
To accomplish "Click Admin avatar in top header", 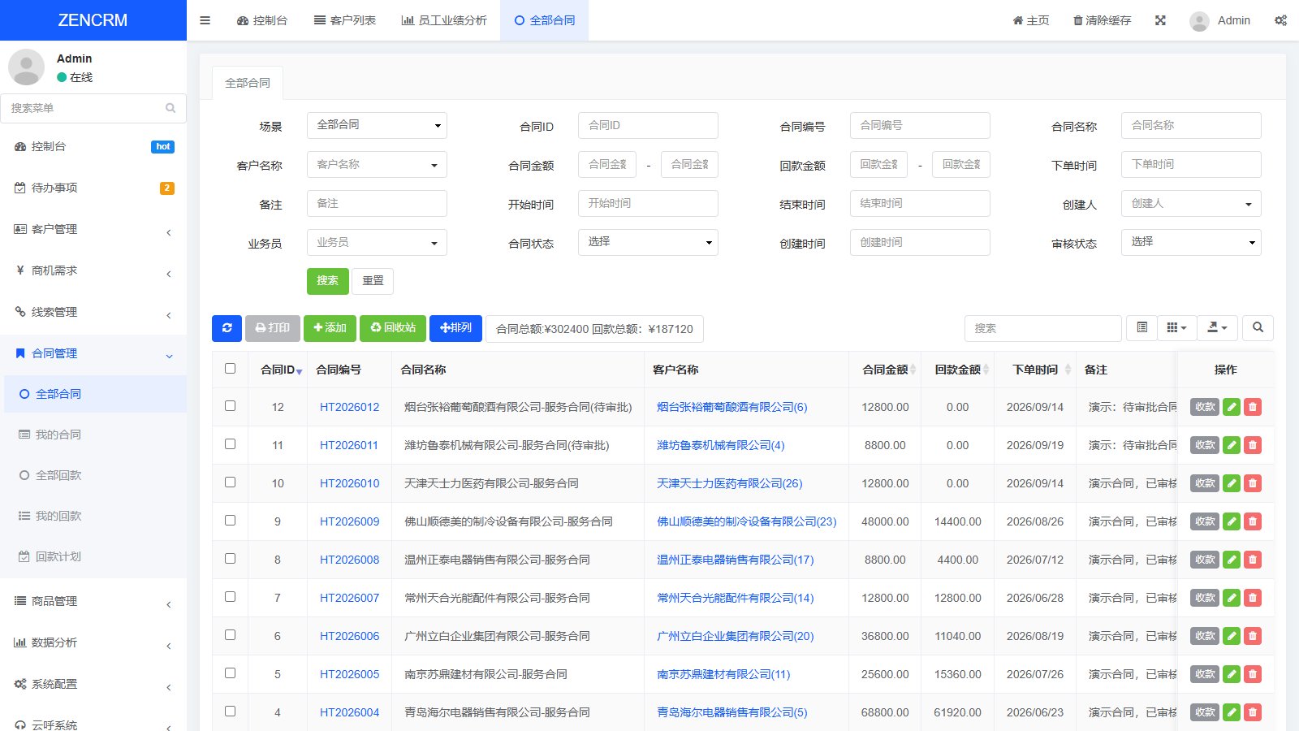I will 1199,21.
